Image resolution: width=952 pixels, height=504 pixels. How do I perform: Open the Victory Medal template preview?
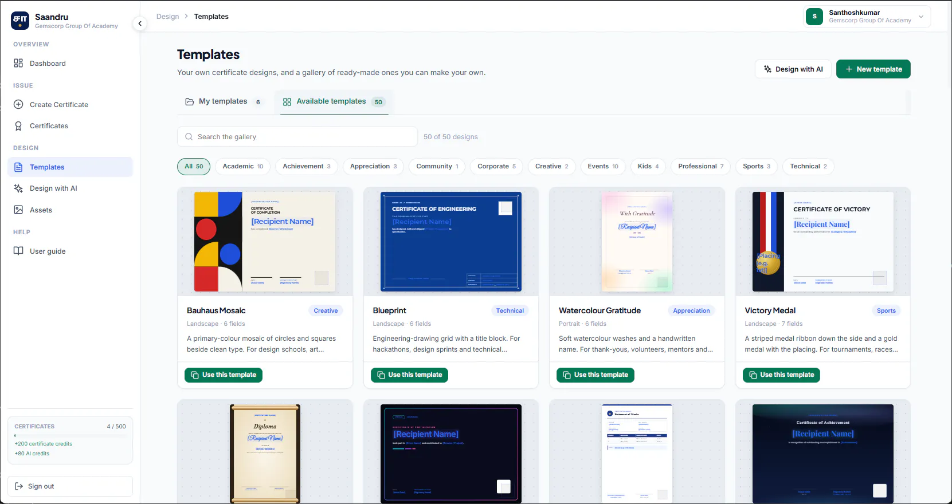coord(822,242)
